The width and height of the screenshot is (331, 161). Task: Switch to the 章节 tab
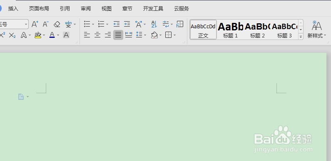[x=127, y=9]
